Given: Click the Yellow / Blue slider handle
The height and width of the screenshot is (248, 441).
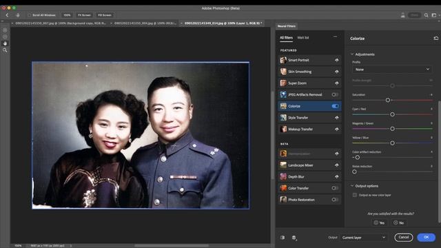Looking at the screenshot, I should pos(392,143).
